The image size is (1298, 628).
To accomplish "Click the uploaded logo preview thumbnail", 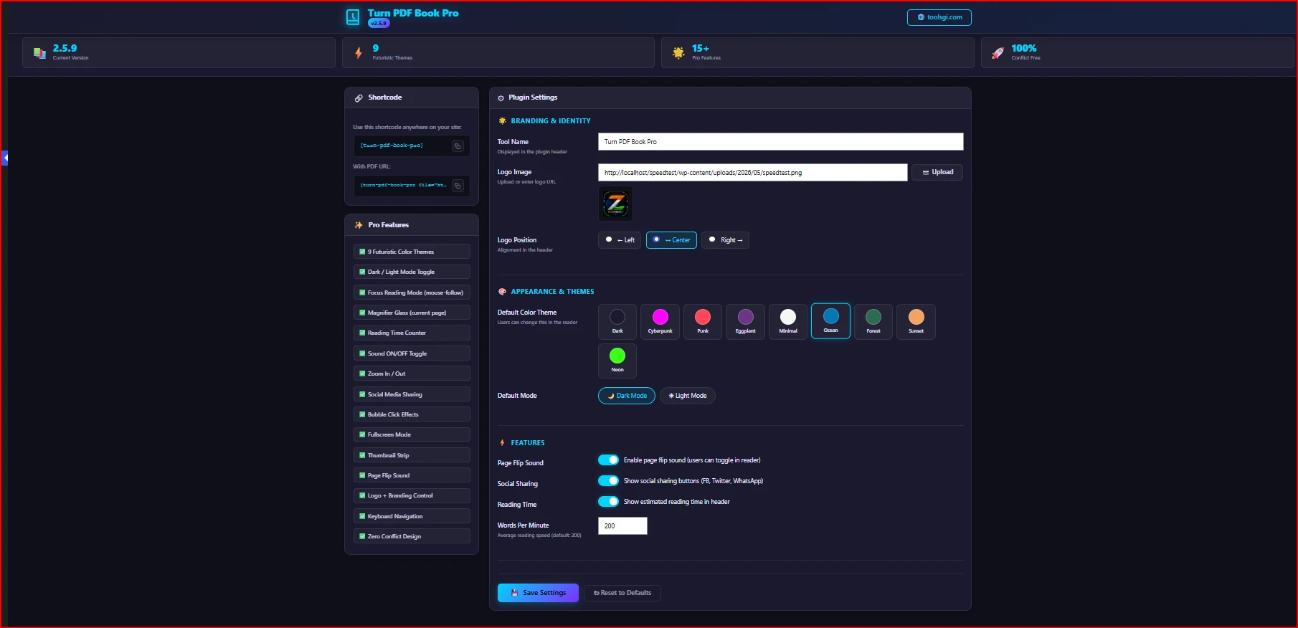I will (615, 204).
